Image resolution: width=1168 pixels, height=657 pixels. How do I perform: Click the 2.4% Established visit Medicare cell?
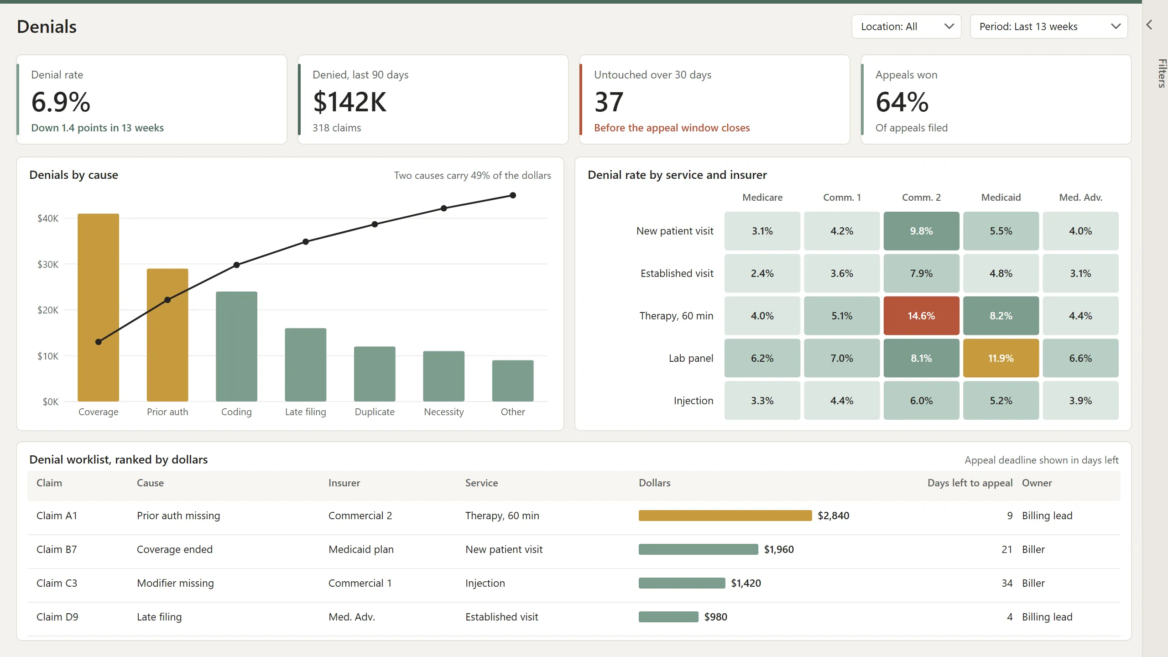[x=762, y=273]
